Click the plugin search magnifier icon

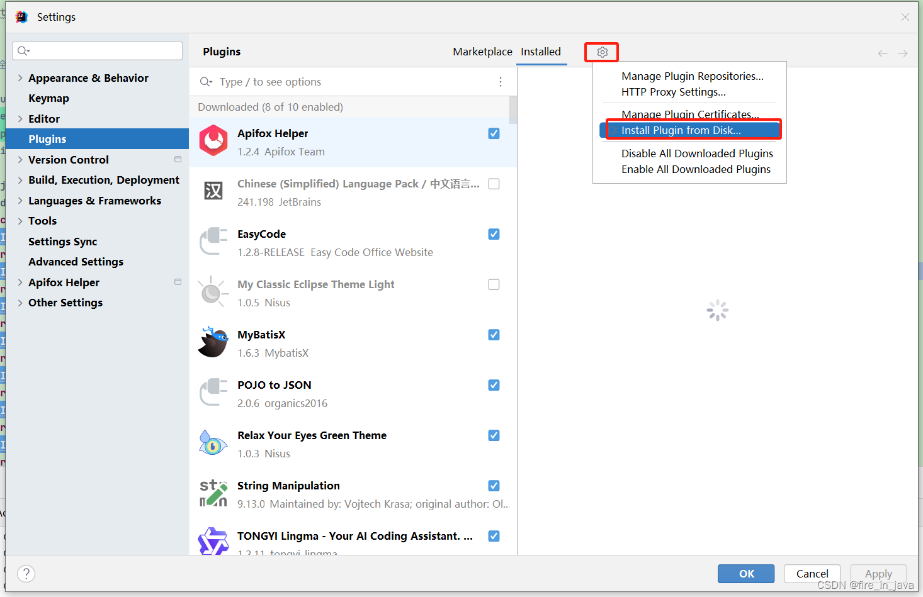206,82
